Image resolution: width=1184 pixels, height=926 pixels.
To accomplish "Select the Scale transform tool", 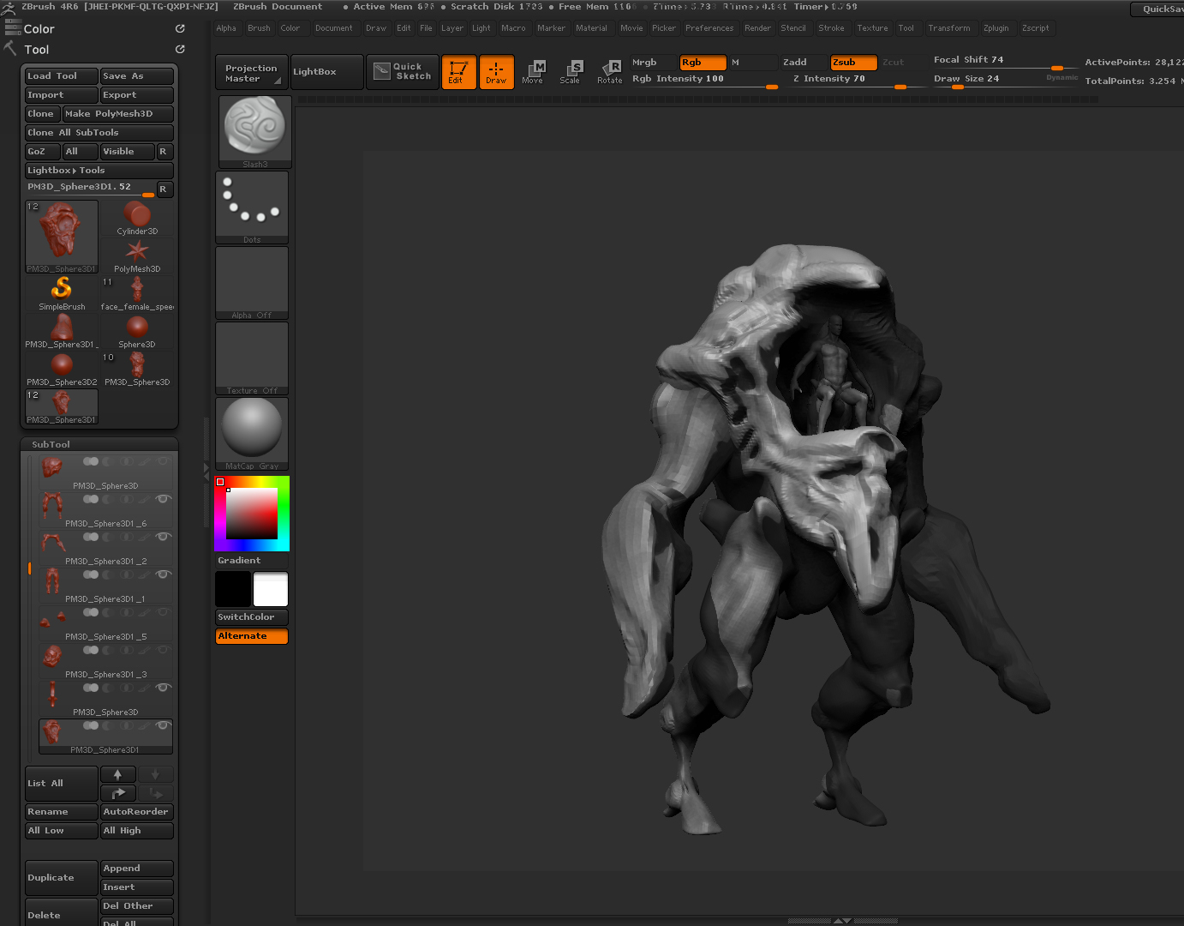I will point(571,72).
